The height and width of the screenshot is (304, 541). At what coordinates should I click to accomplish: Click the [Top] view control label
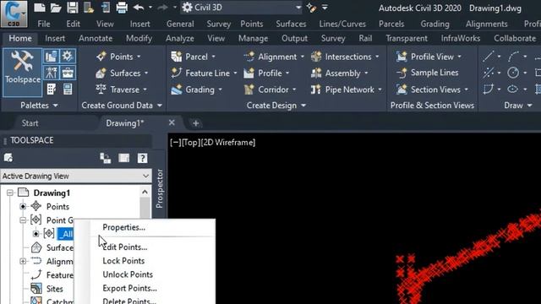click(191, 143)
